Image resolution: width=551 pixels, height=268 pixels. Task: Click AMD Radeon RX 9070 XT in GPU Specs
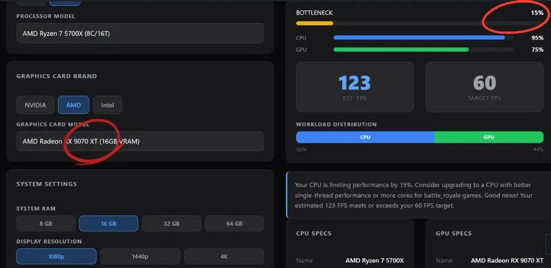[507, 261]
